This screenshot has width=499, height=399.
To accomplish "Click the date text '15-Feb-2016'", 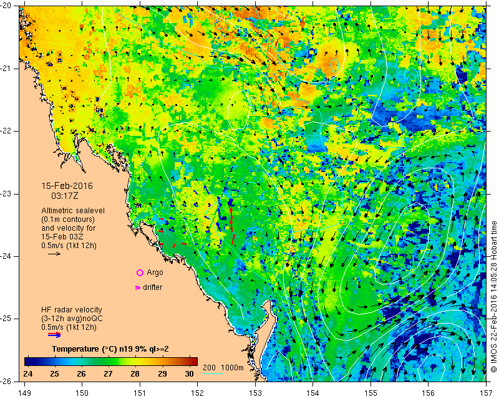I will click(x=67, y=186).
